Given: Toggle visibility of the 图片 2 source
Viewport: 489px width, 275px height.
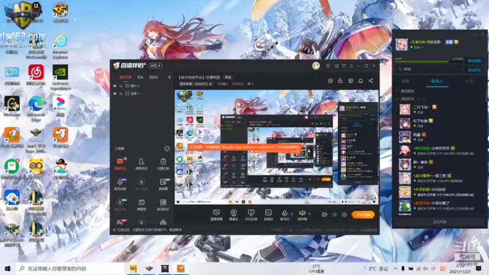Looking at the screenshot, I should pyautogui.click(x=115, y=86).
